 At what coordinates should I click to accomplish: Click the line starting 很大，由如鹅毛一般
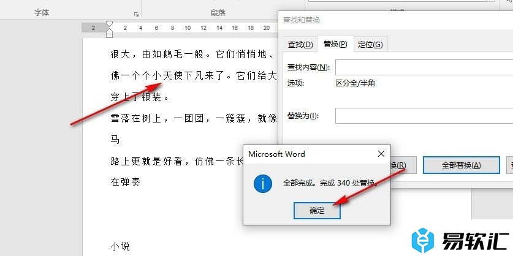[194, 55]
